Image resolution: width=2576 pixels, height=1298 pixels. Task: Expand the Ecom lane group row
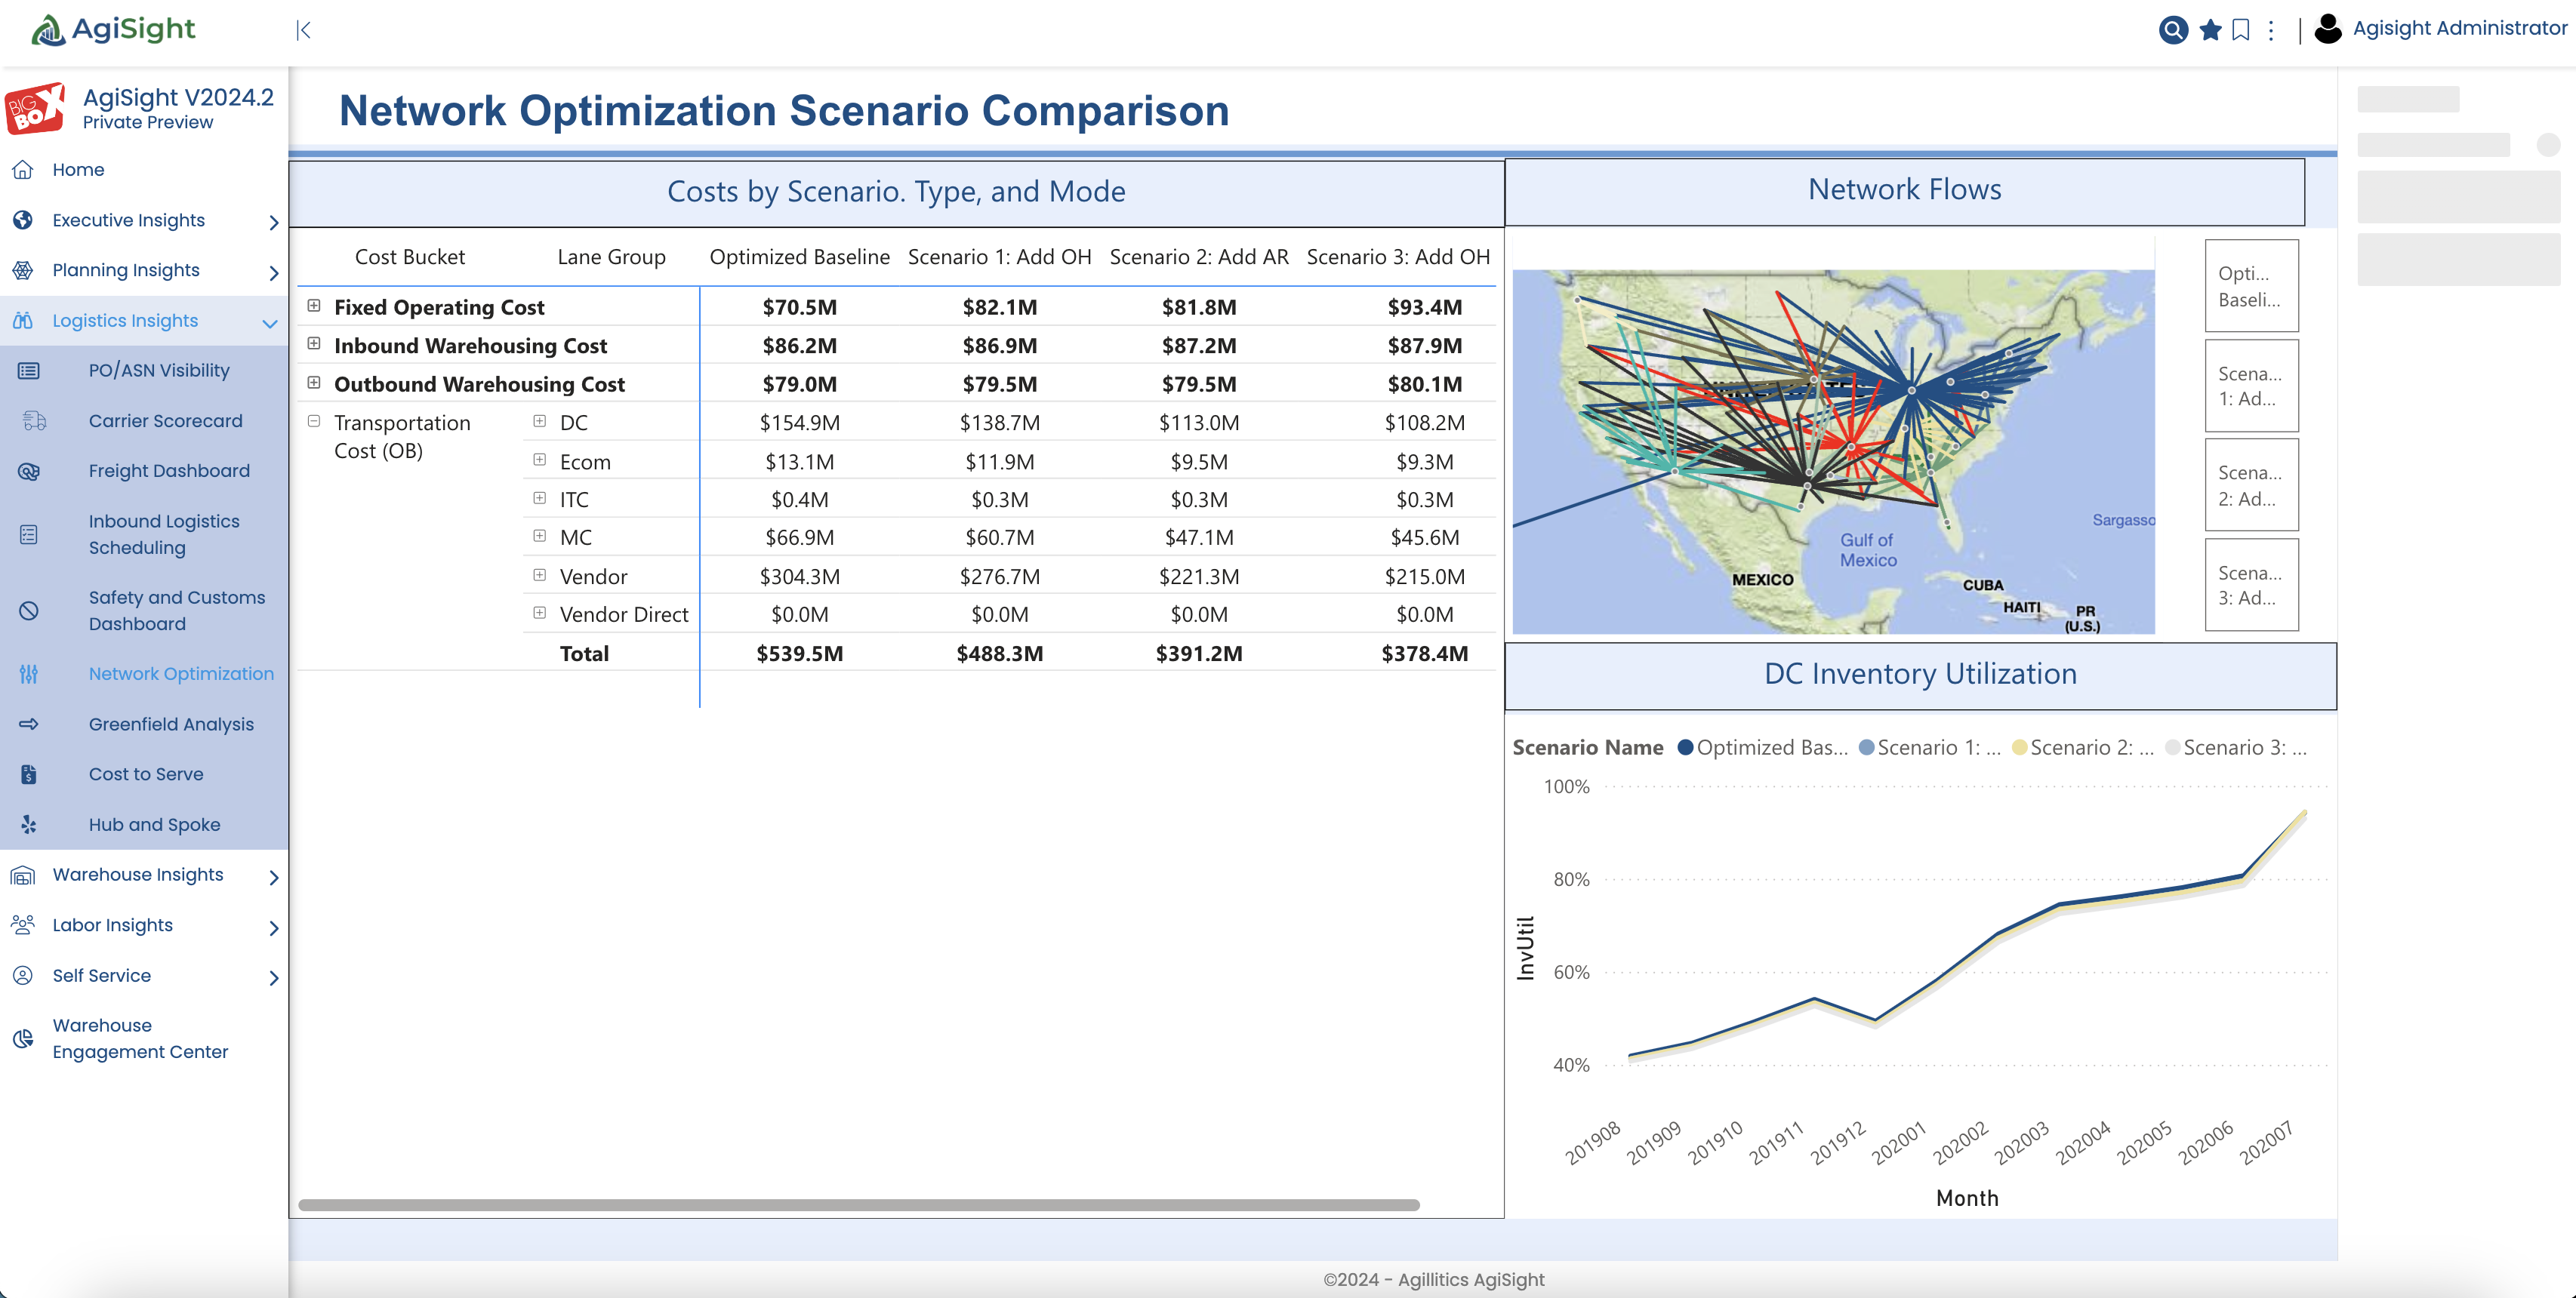tap(540, 460)
